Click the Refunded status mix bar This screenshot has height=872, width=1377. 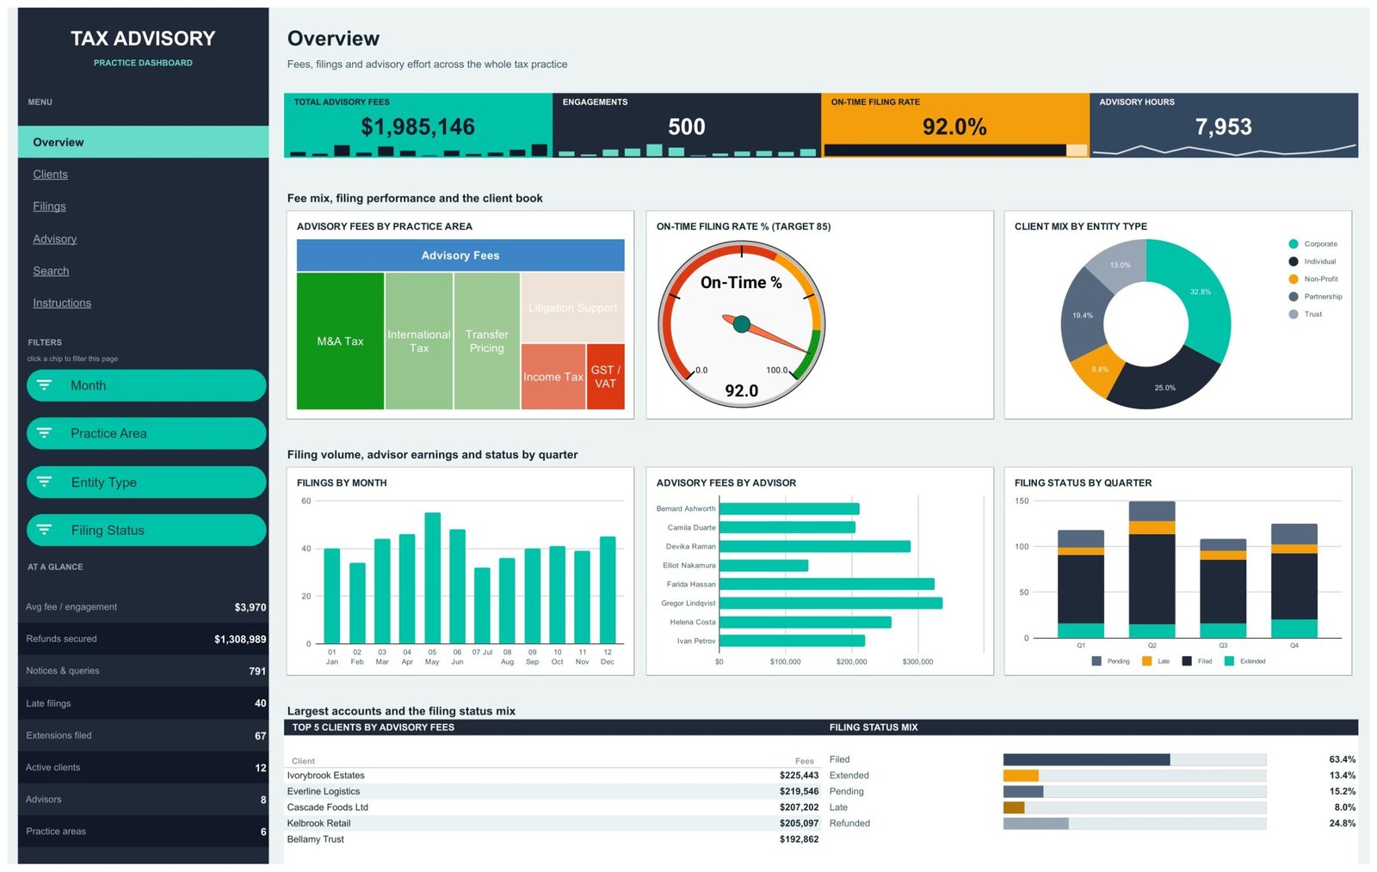1134,824
